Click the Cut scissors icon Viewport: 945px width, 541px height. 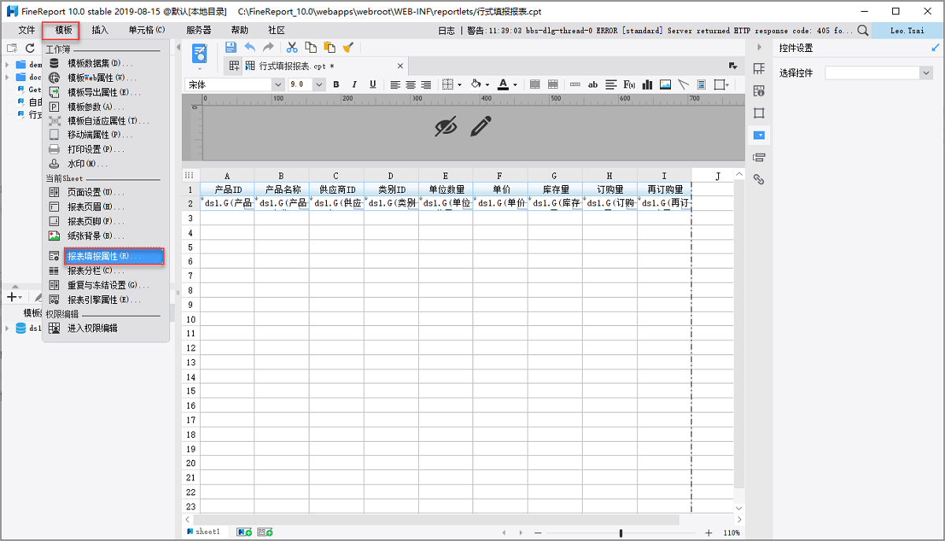292,47
